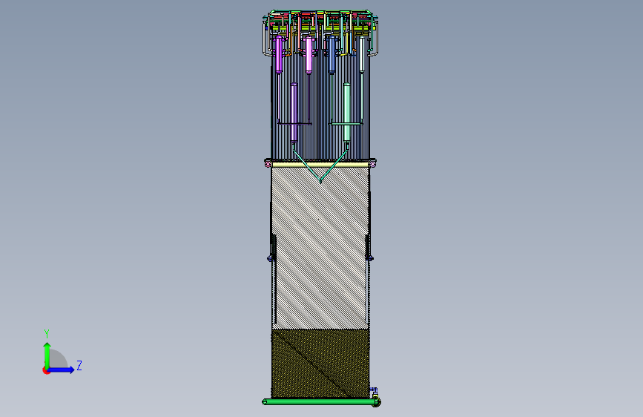Select the purple lower cylinder
The height and width of the screenshot is (417, 643).
pyautogui.click(x=294, y=113)
